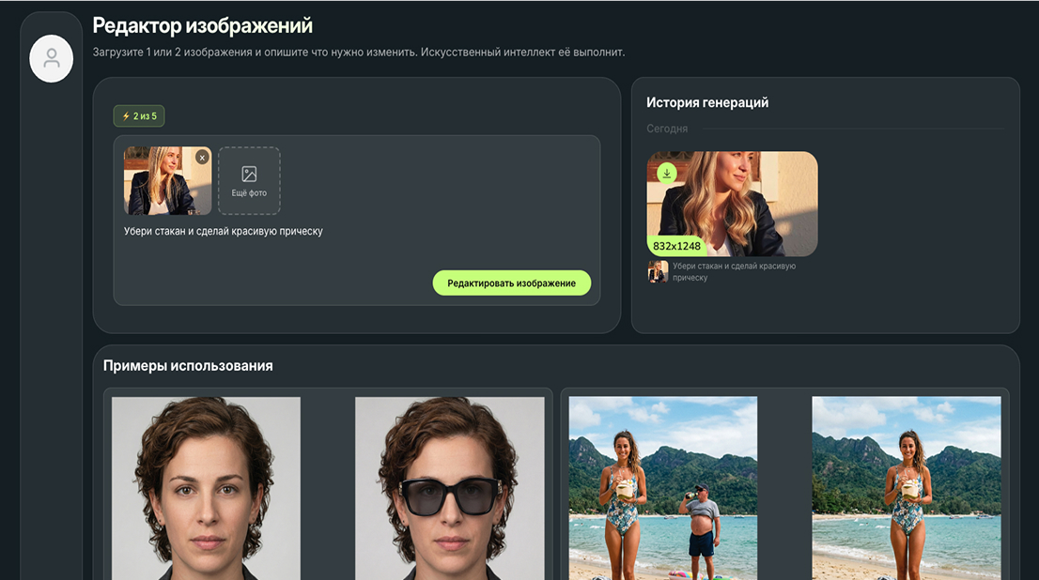
Task: Click the lightning icon in the credits badge
Action: coord(126,116)
